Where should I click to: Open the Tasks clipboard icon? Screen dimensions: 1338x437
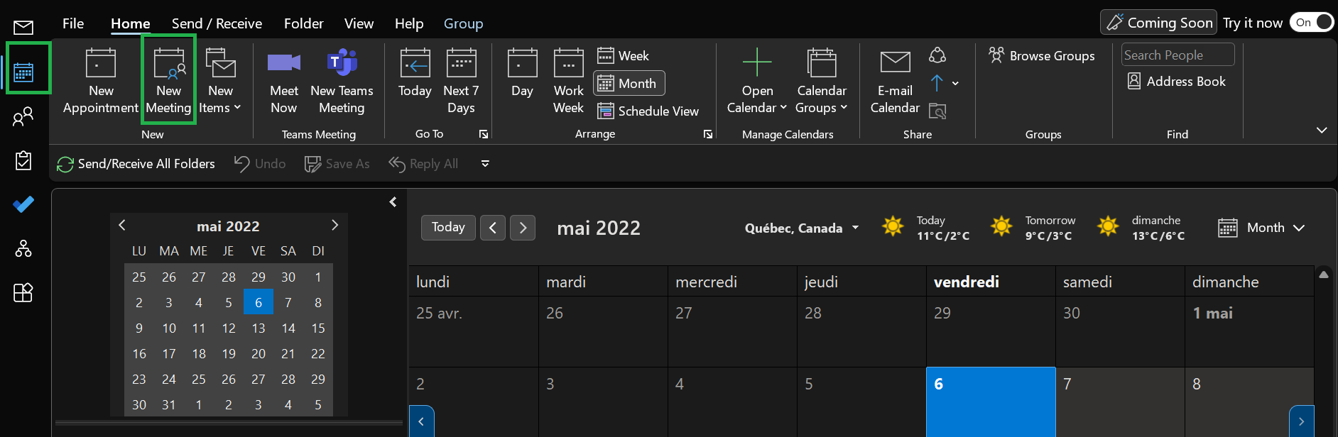[x=23, y=160]
